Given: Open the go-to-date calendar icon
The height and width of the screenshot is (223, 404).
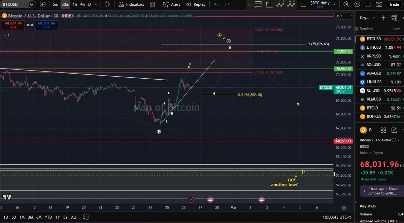Looking at the screenshot, I should click(x=86, y=217).
